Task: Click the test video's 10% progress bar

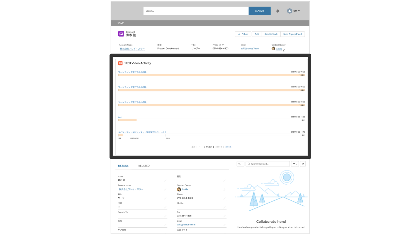Action: (127, 120)
